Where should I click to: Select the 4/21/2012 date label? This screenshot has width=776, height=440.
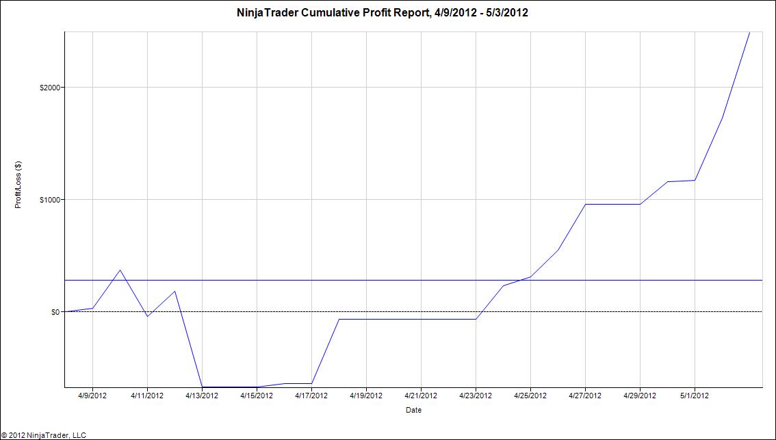pos(421,396)
